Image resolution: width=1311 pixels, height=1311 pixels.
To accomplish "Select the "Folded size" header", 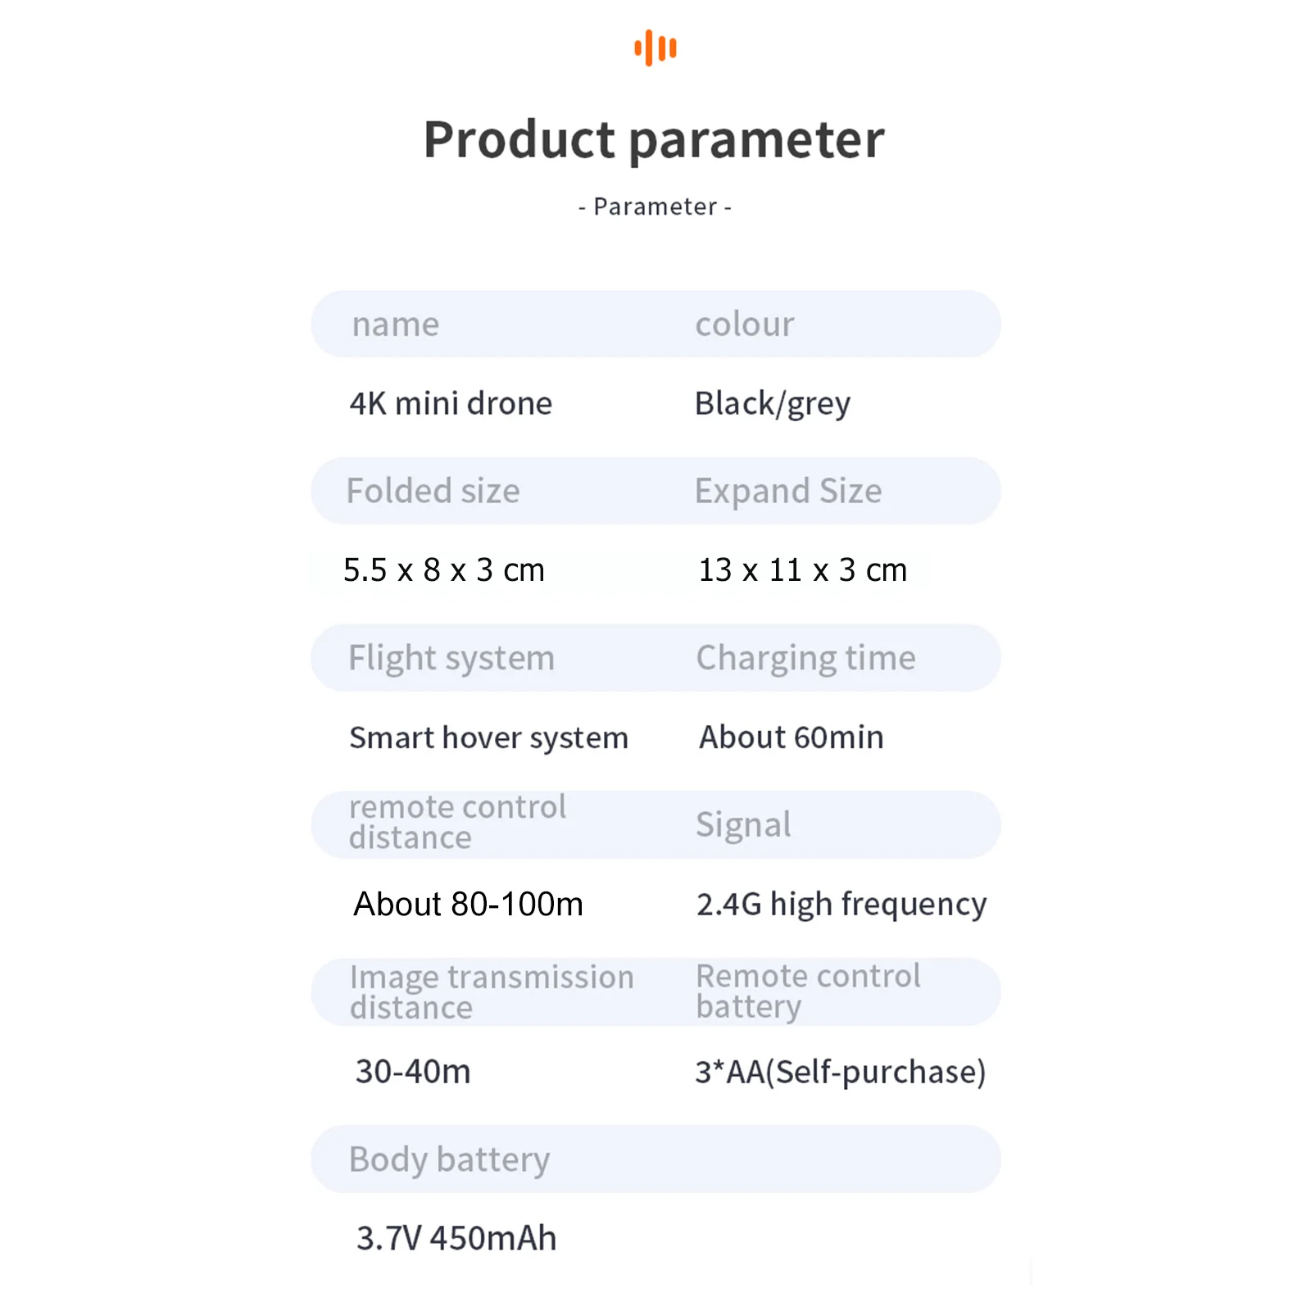I will click(433, 491).
